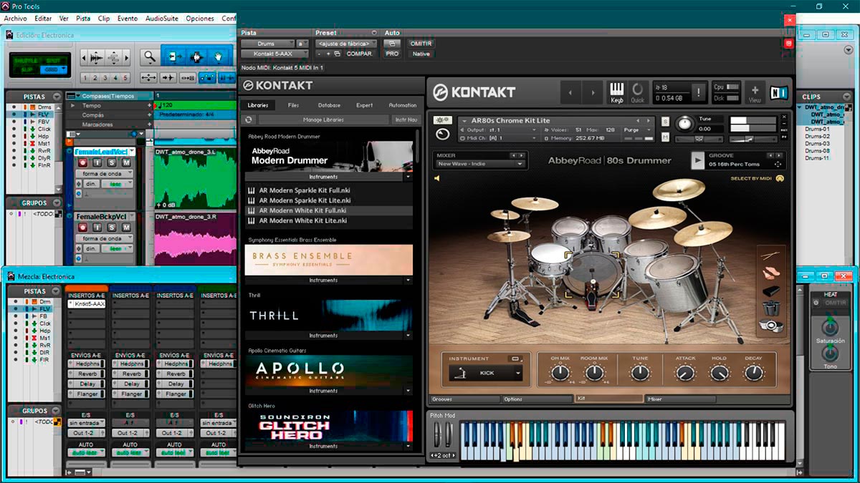The image size is (860, 483).
Task: Click the Manage Libraries button
Action: (323, 119)
